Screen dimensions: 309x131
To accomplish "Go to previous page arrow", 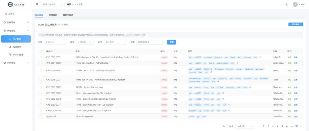I will coord(259,126).
